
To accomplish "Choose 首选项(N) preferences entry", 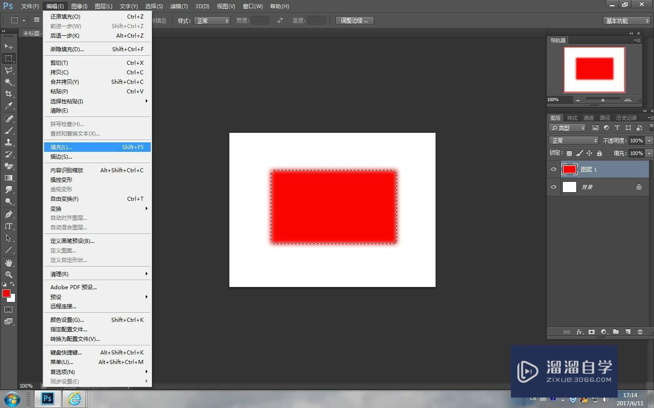I will pyautogui.click(x=97, y=372).
